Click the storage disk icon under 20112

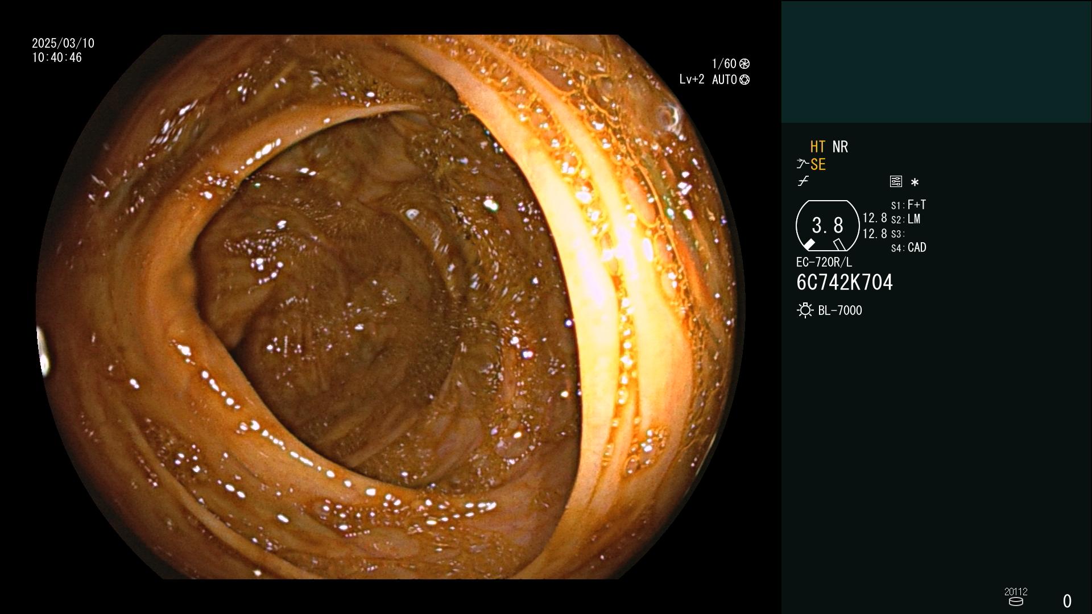[1016, 601]
